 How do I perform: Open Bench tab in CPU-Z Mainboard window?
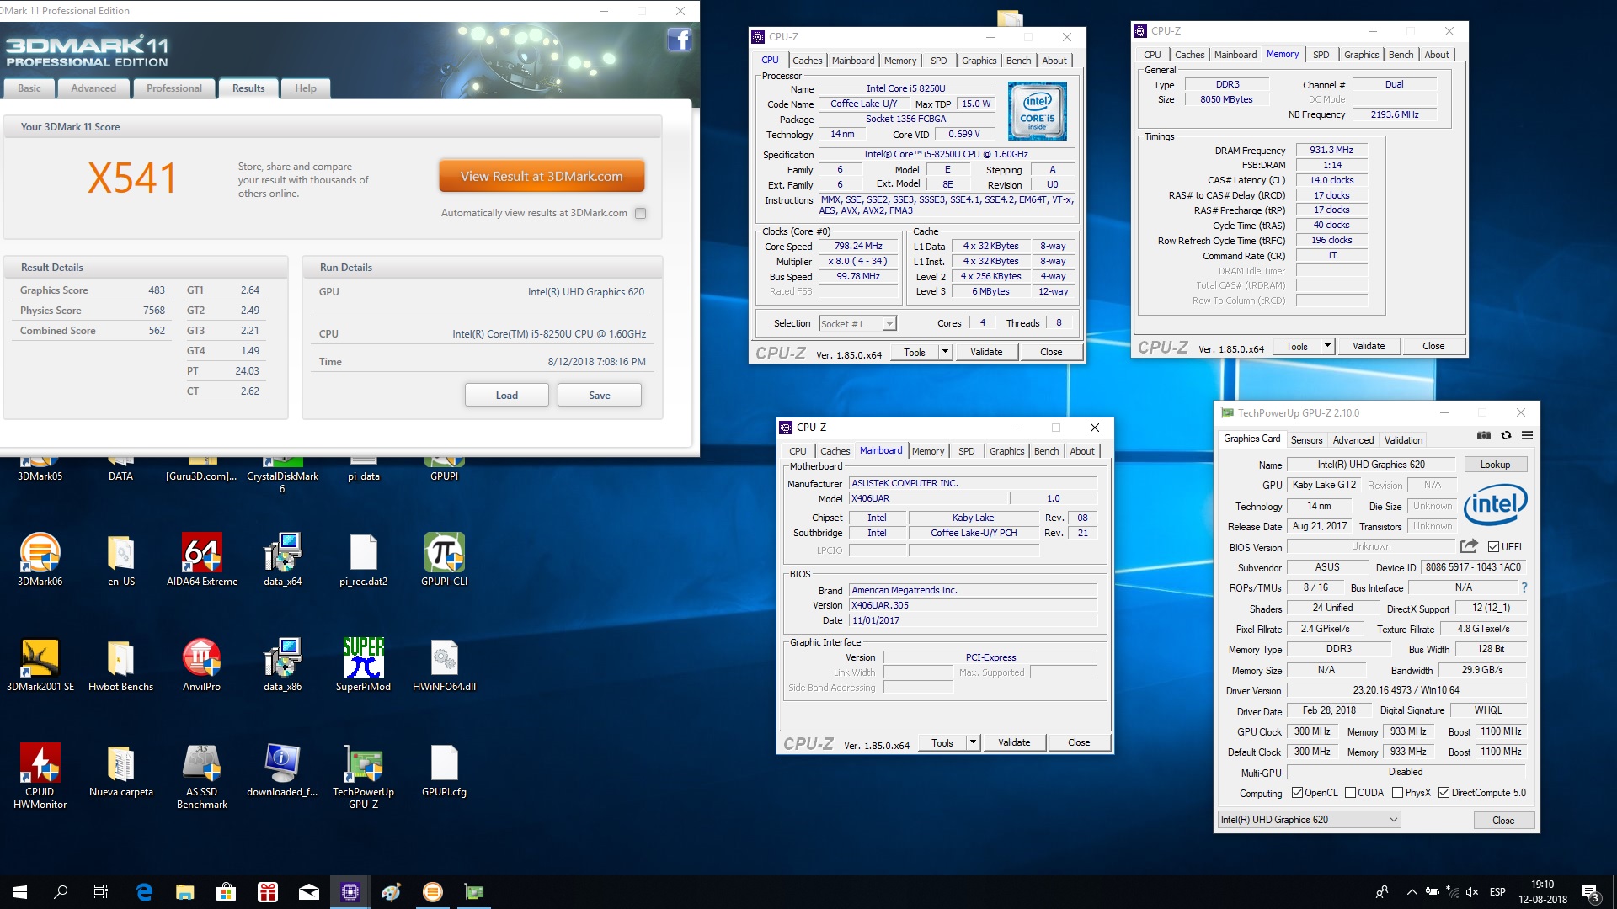pos(1046,451)
